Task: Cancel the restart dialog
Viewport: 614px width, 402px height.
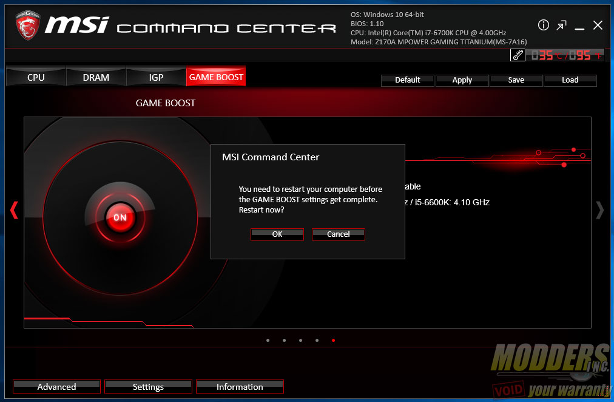Action: (x=339, y=234)
